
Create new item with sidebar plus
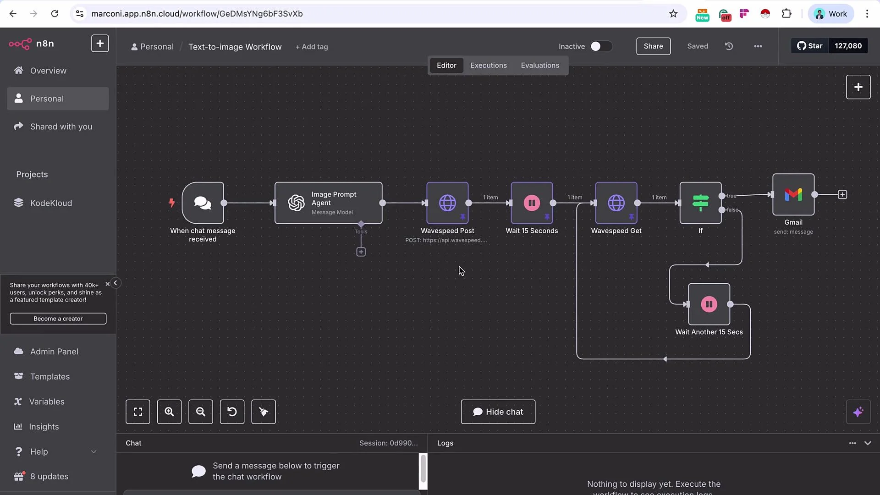[x=100, y=44]
